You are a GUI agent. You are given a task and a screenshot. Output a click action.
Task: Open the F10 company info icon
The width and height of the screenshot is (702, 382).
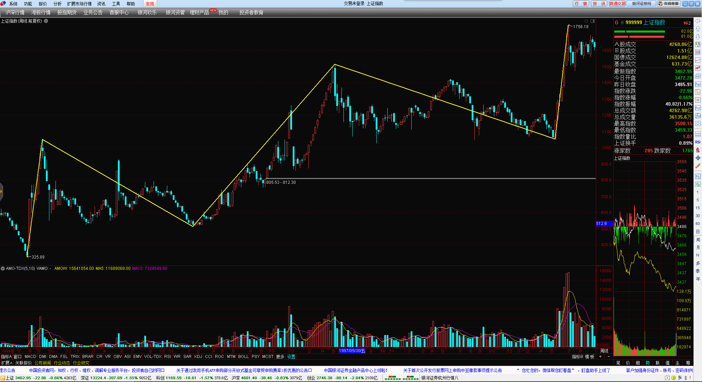click(x=698, y=84)
